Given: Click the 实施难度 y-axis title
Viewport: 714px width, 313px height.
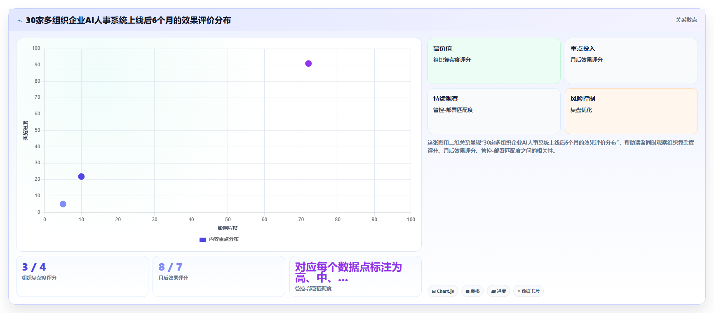Looking at the screenshot, I should point(26,131).
